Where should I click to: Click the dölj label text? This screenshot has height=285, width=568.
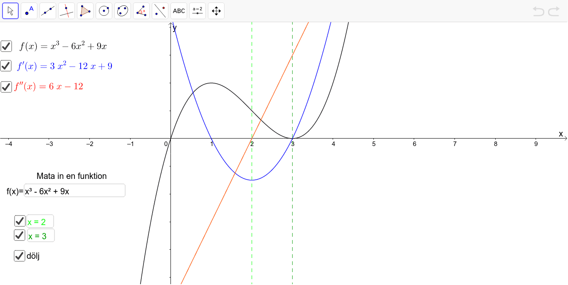coord(33,256)
